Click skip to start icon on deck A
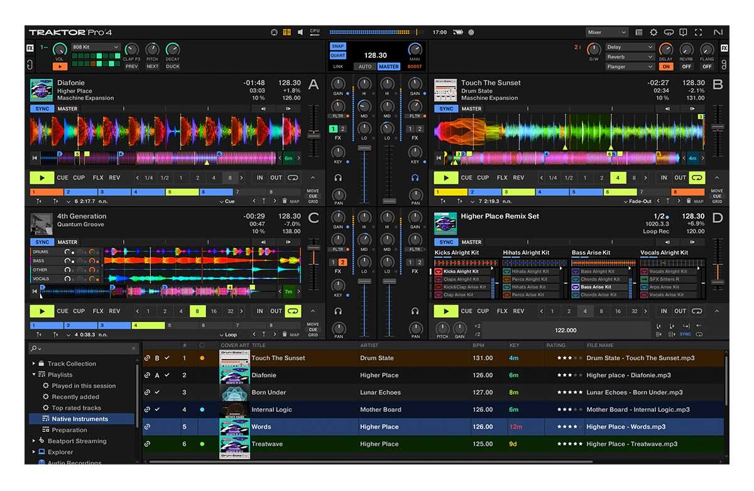The width and height of the screenshot is (754, 491). [35, 158]
